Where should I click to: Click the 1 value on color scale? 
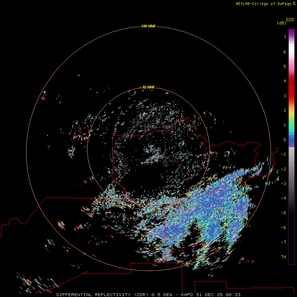[x=285, y=125]
